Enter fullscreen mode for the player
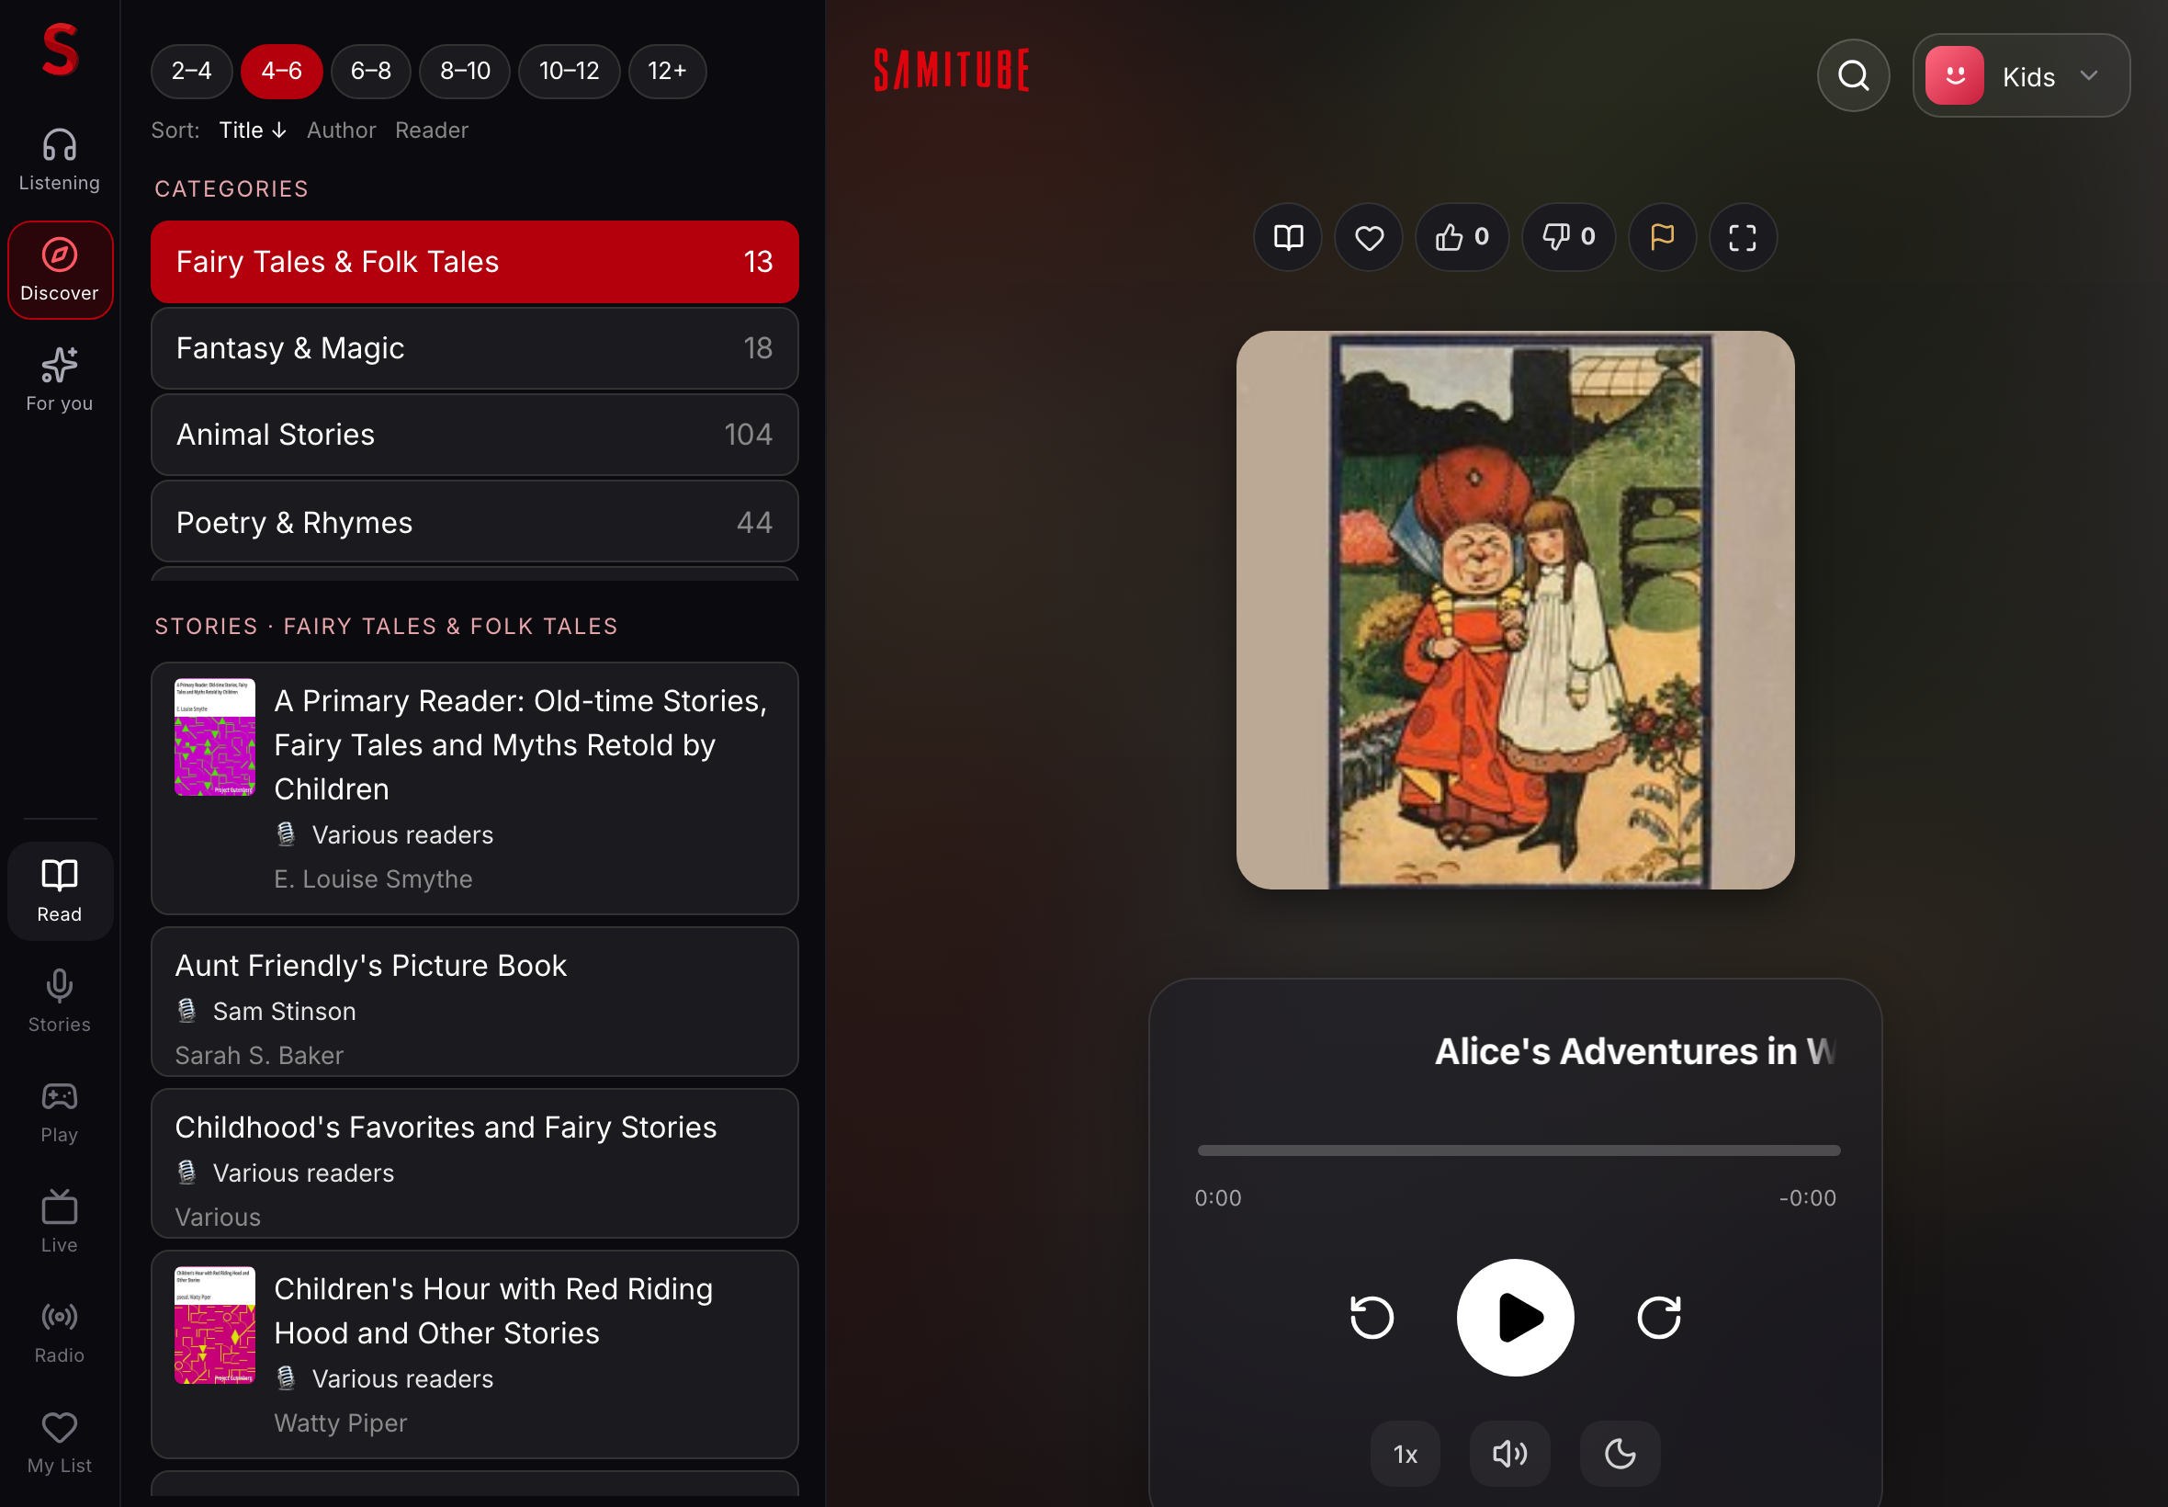Screen dimensions: 2168x1507 (1743, 237)
